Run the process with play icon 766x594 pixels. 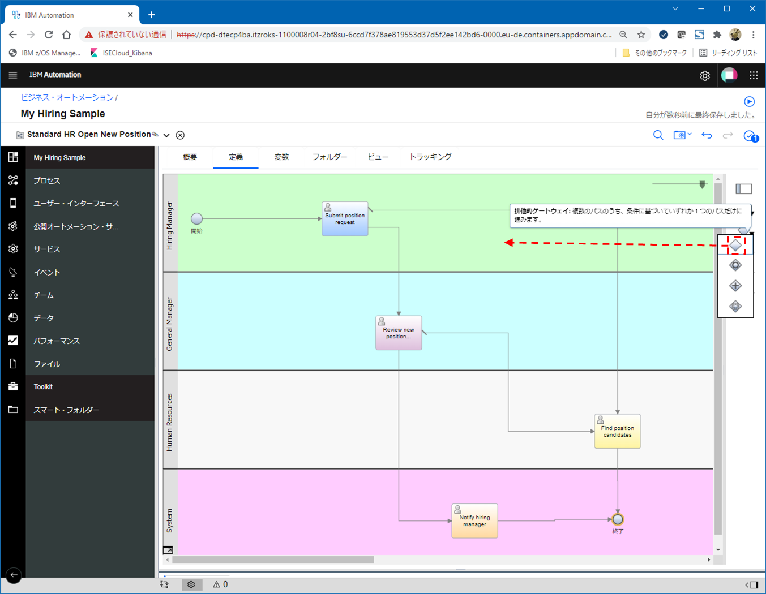750,102
